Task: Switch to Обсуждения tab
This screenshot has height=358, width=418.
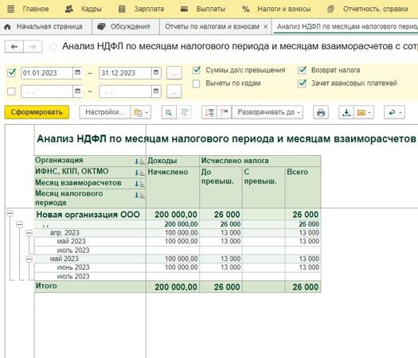Action: tap(126, 26)
